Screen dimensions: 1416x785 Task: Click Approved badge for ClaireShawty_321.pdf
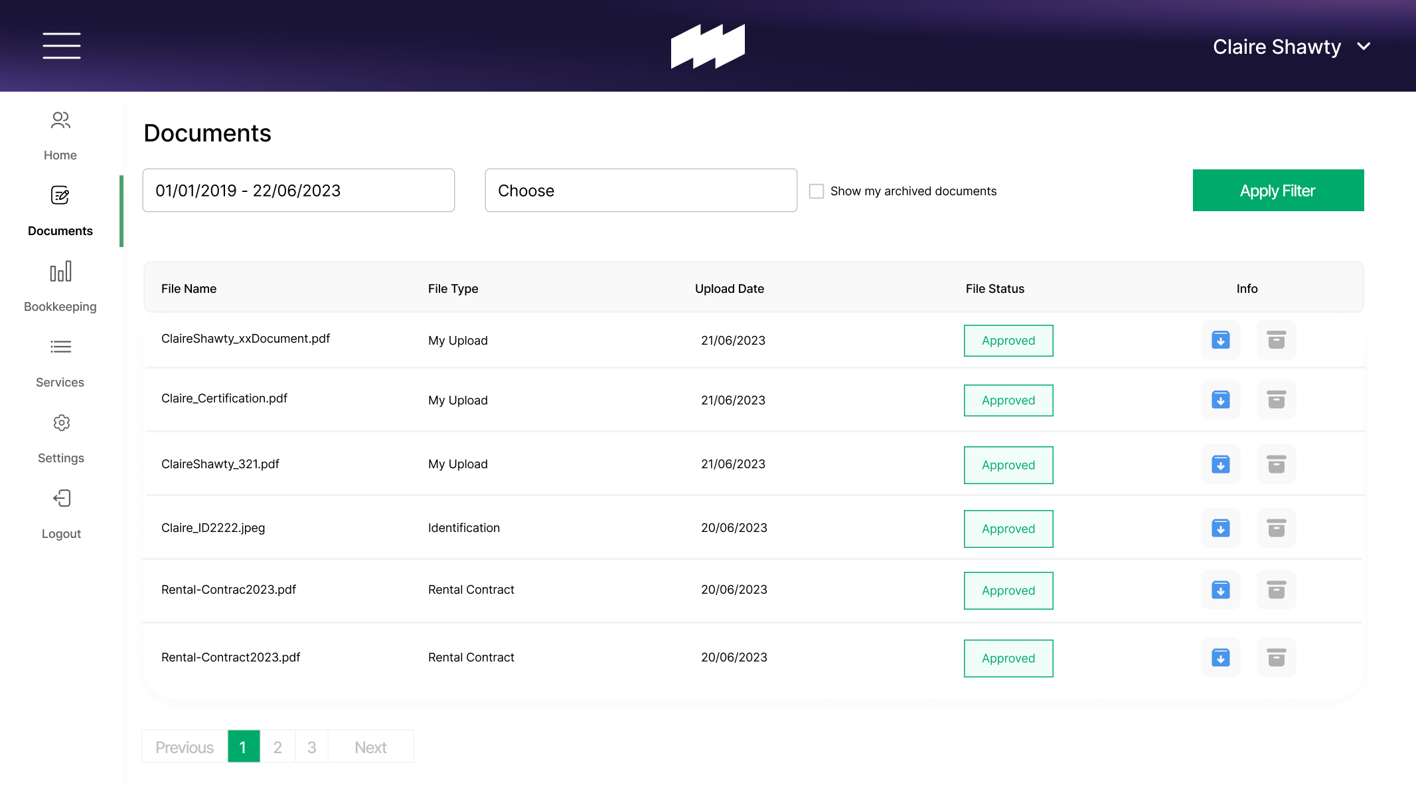pos(1008,465)
